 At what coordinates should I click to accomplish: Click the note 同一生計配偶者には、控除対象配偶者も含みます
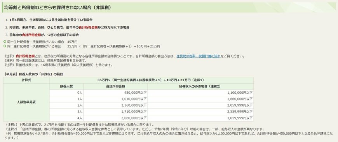click(x=46, y=60)
